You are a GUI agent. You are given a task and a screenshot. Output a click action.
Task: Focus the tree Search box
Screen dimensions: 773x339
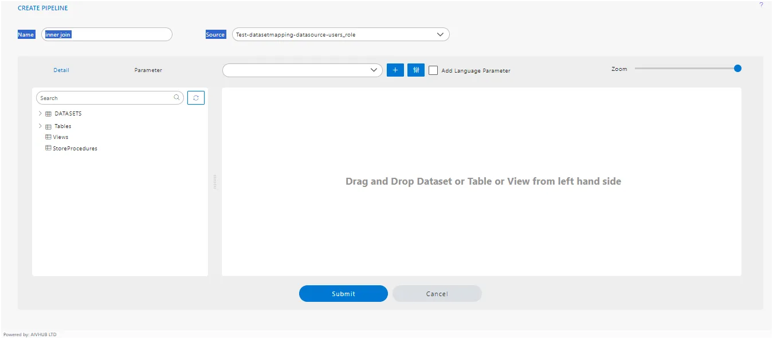(110, 98)
